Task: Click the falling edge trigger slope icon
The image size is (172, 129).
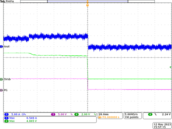Action: (x=156, y=114)
